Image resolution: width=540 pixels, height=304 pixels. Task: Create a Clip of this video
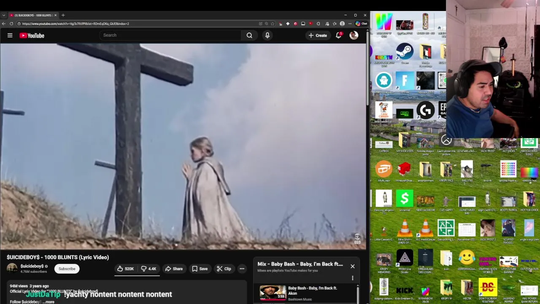click(224, 269)
